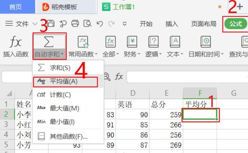
Task: Select 计数(C) from the menu
Action: [68, 95]
